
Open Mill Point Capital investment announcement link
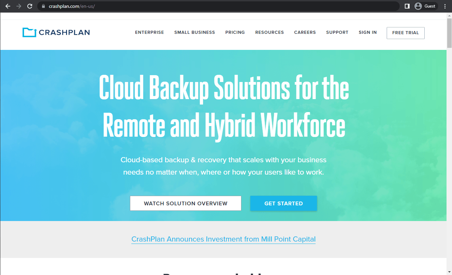[223, 239]
